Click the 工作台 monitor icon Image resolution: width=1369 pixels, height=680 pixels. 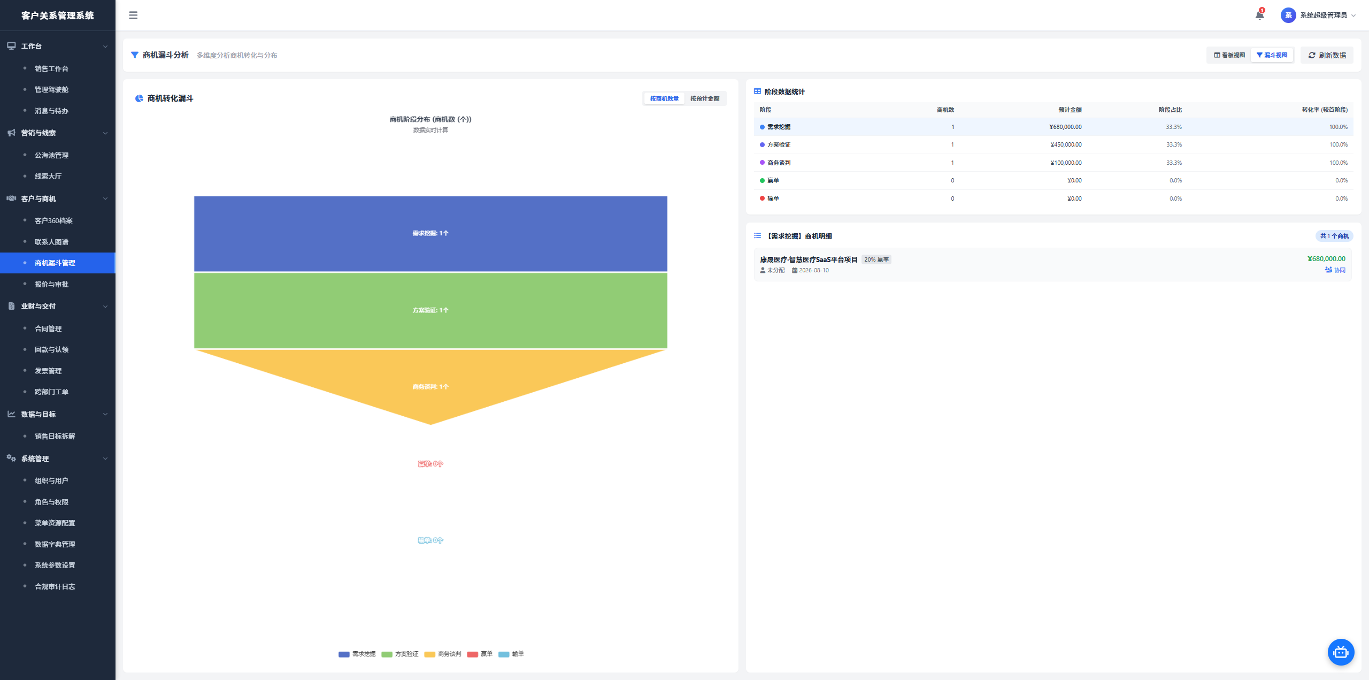click(x=11, y=46)
